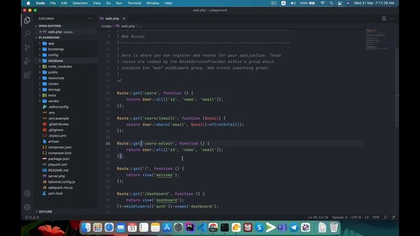Close web.php in Open Editors list
This screenshot has width=420, height=236.
click(x=40, y=32)
